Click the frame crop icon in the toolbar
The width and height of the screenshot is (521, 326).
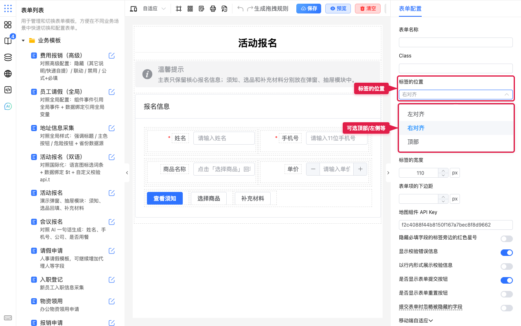point(179,9)
